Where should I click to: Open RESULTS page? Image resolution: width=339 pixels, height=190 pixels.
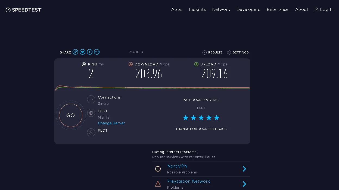tap(215, 52)
